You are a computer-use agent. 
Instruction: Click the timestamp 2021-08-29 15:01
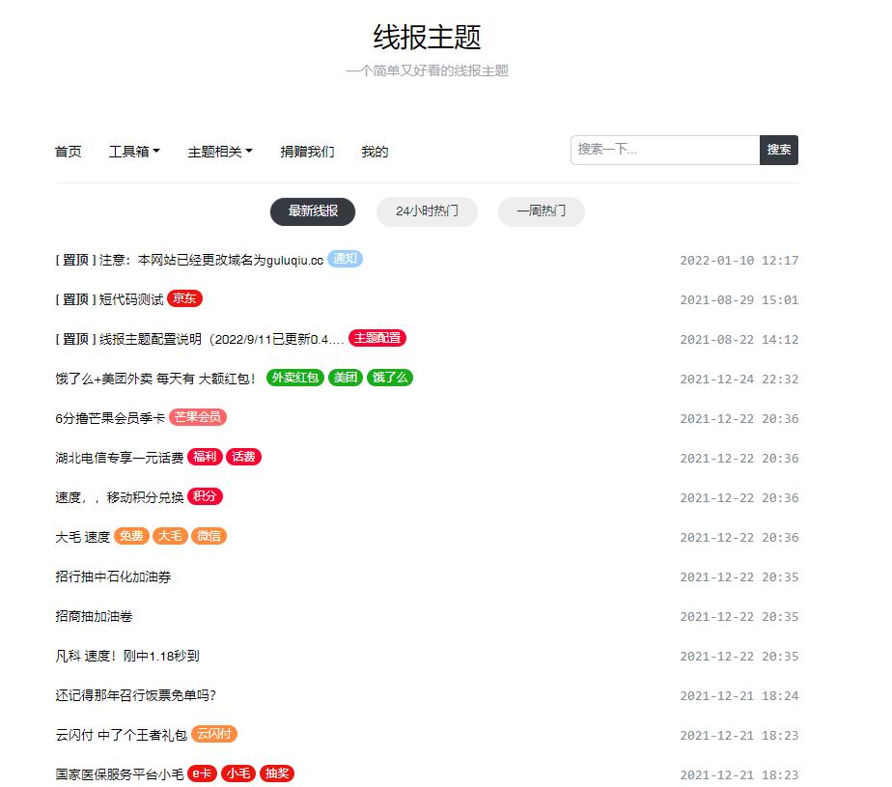point(739,300)
